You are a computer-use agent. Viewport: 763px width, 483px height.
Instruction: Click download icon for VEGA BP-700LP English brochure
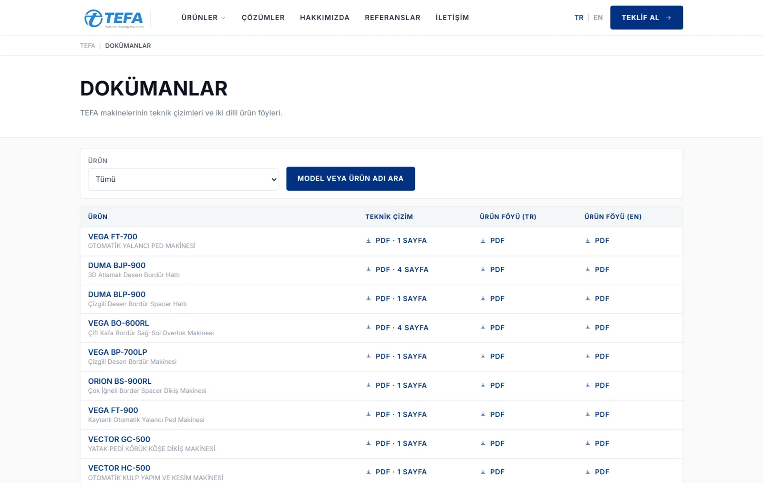(x=588, y=356)
